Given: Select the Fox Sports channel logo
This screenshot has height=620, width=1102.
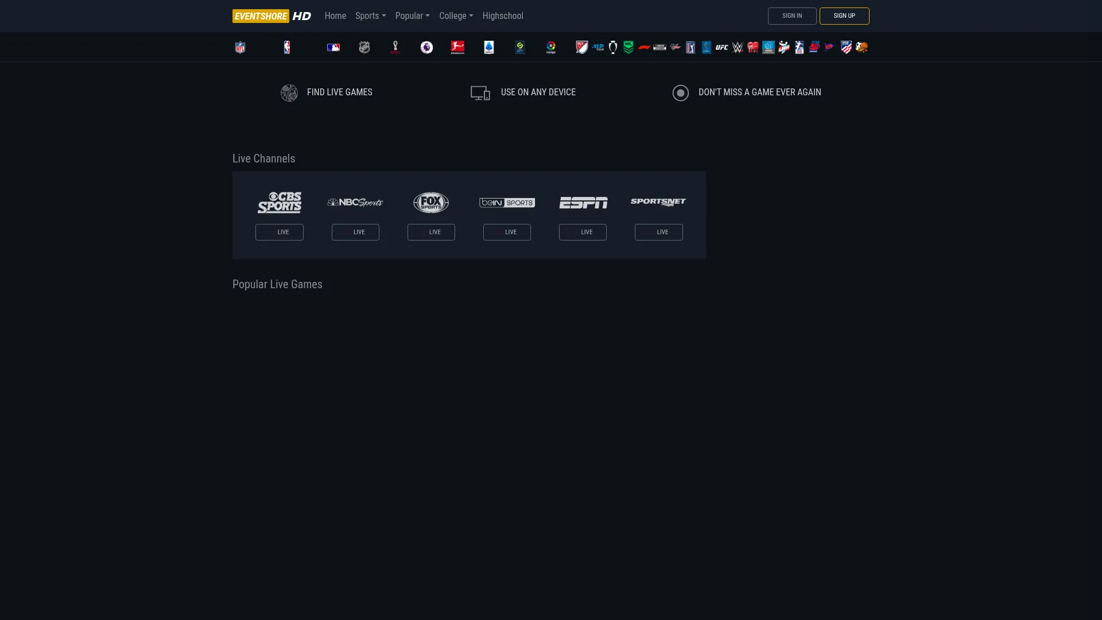Looking at the screenshot, I should 431,203.
